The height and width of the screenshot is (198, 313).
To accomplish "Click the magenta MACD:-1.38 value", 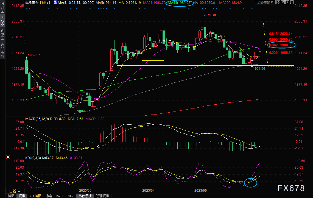I will [95, 119].
